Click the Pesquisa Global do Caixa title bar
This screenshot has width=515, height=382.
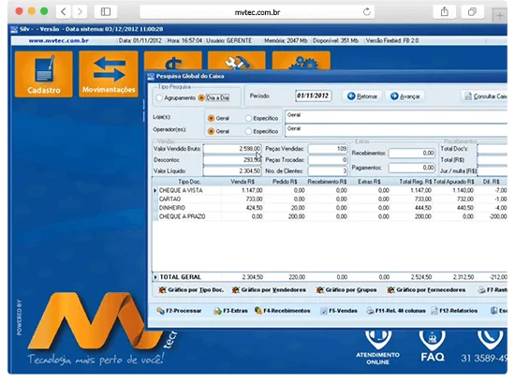tap(327, 76)
